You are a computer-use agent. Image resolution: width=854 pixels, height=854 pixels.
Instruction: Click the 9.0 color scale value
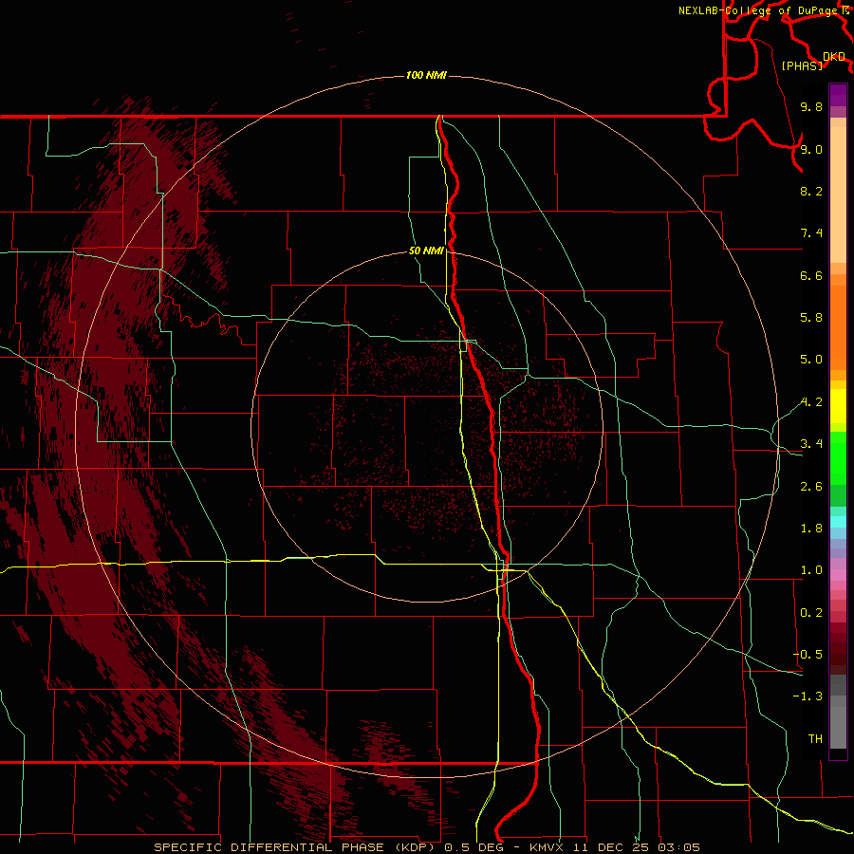click(x=811, y=149)
